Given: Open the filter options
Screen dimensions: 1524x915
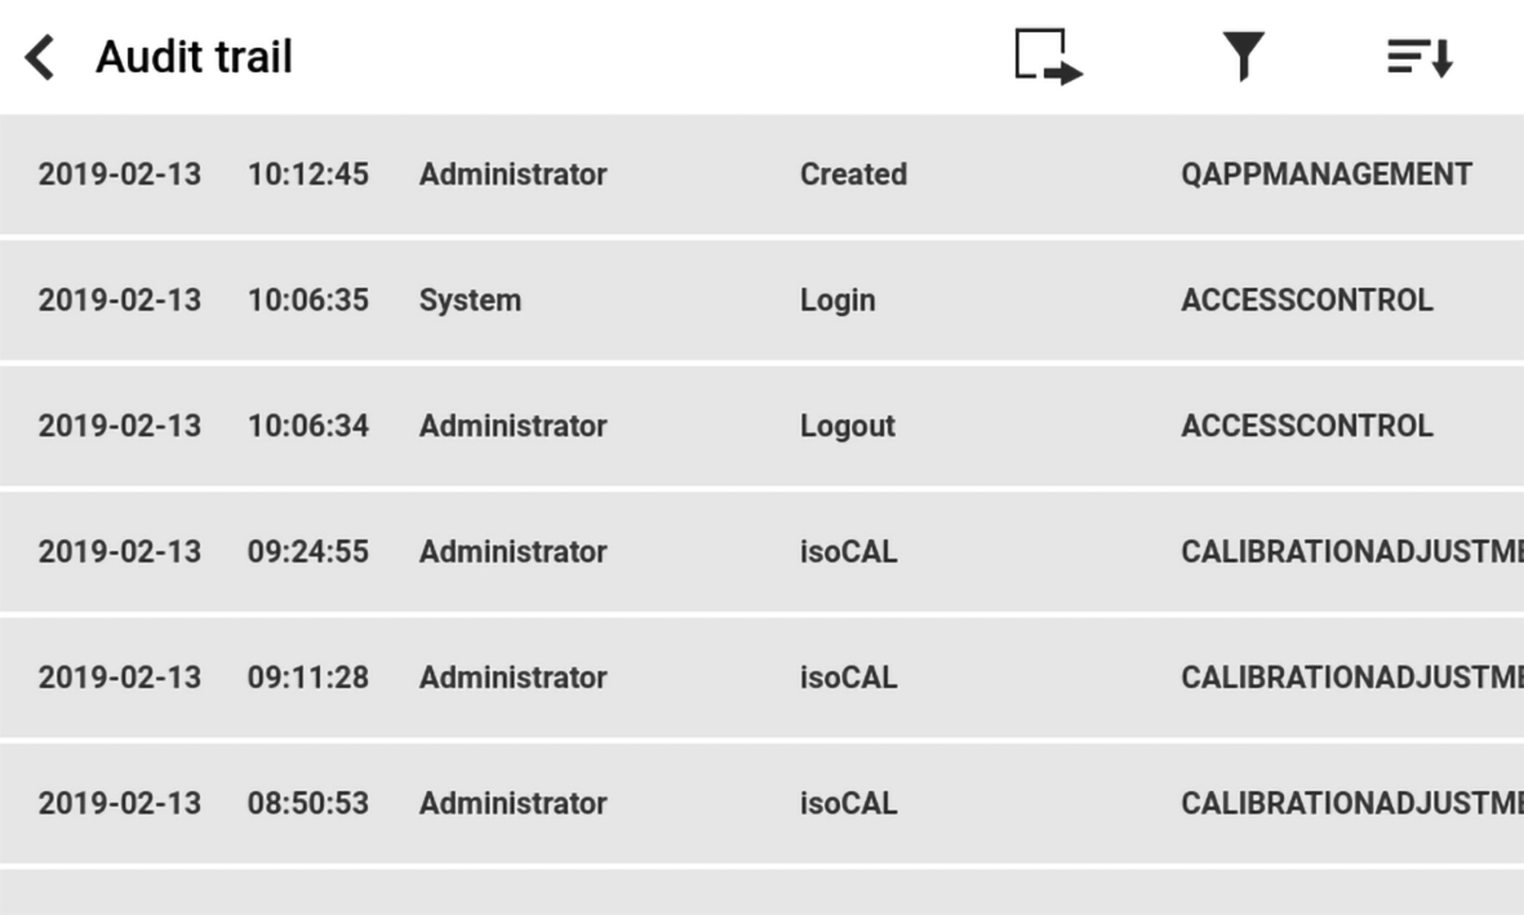Looking at the screenshot, I should tap(1243, 56).
